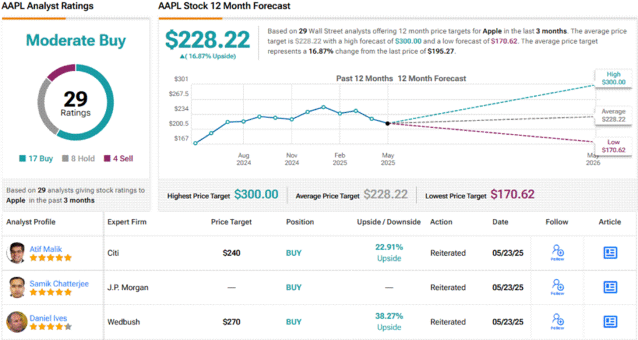Screen dimensions: 638x340
Task: Click the May 2025 data point on chart
Action: click(388, 124)
